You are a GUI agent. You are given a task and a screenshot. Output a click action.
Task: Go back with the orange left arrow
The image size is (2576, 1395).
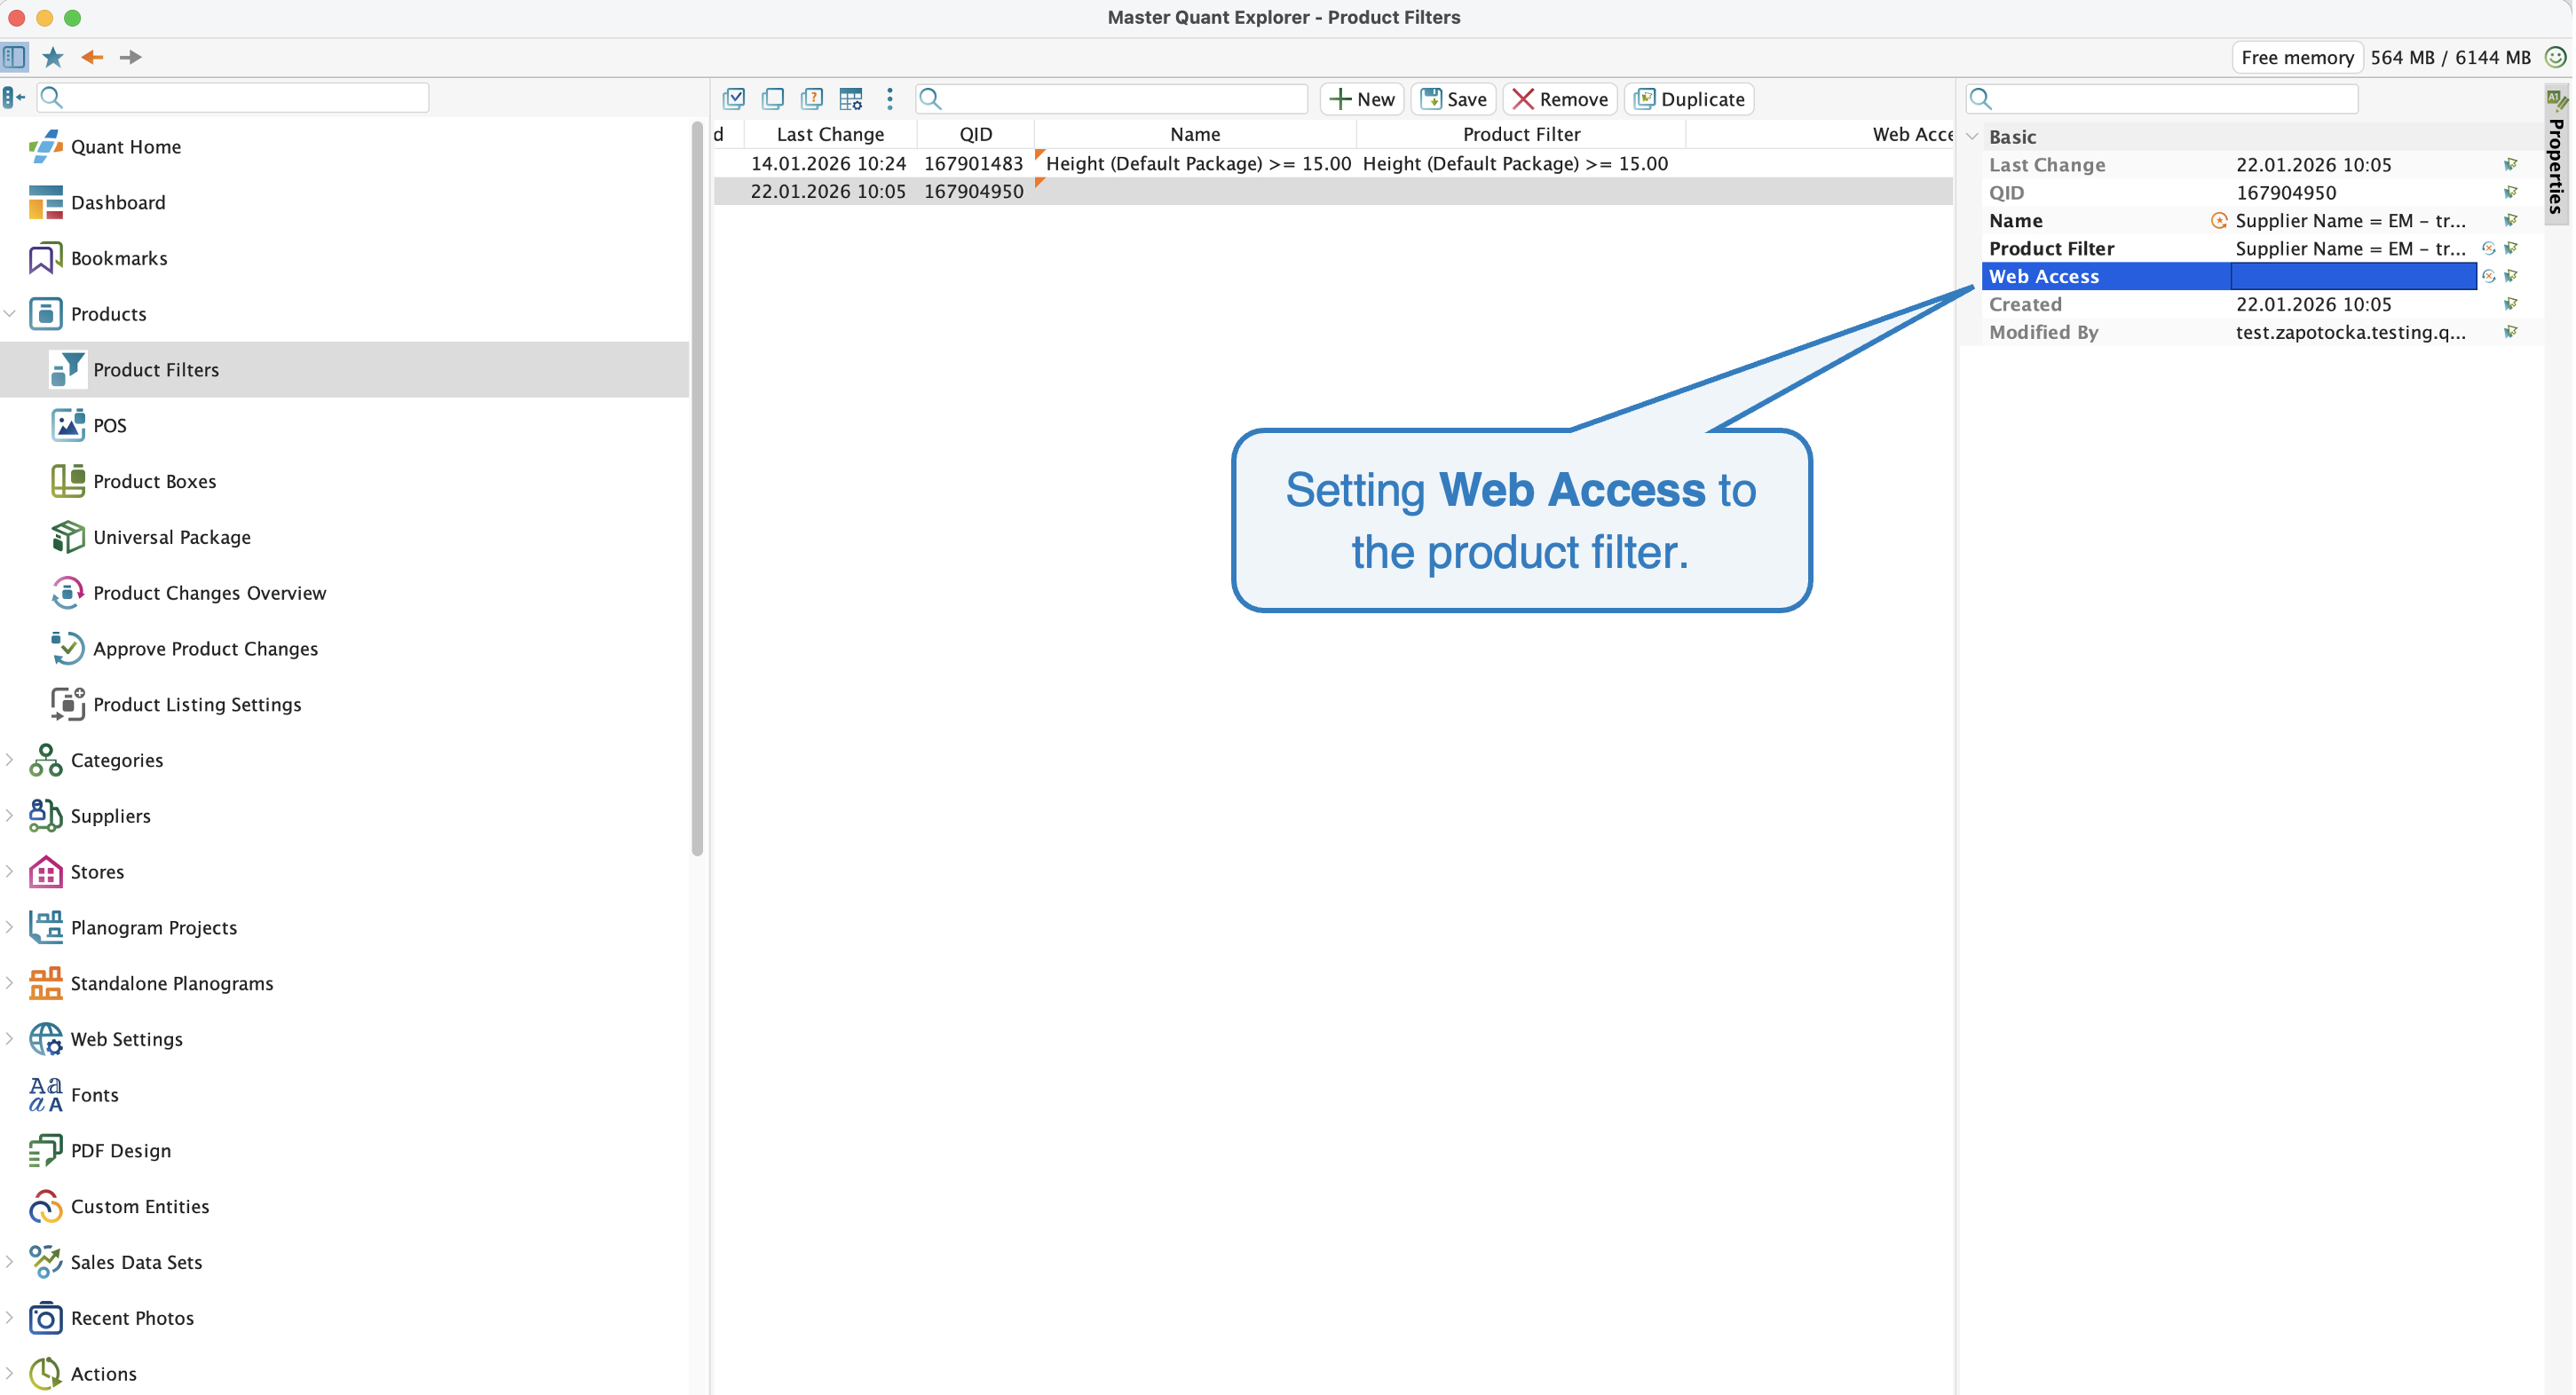point(92,57)
